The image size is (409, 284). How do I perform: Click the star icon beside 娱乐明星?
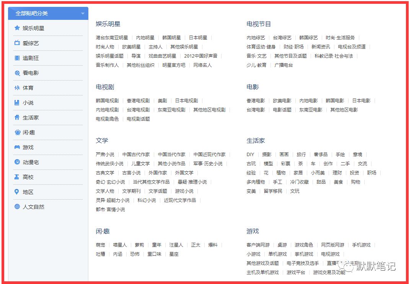(17, 28)
